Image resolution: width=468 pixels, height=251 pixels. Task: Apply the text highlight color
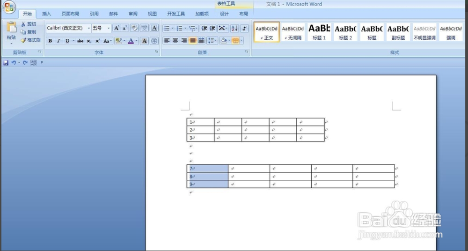118,41
